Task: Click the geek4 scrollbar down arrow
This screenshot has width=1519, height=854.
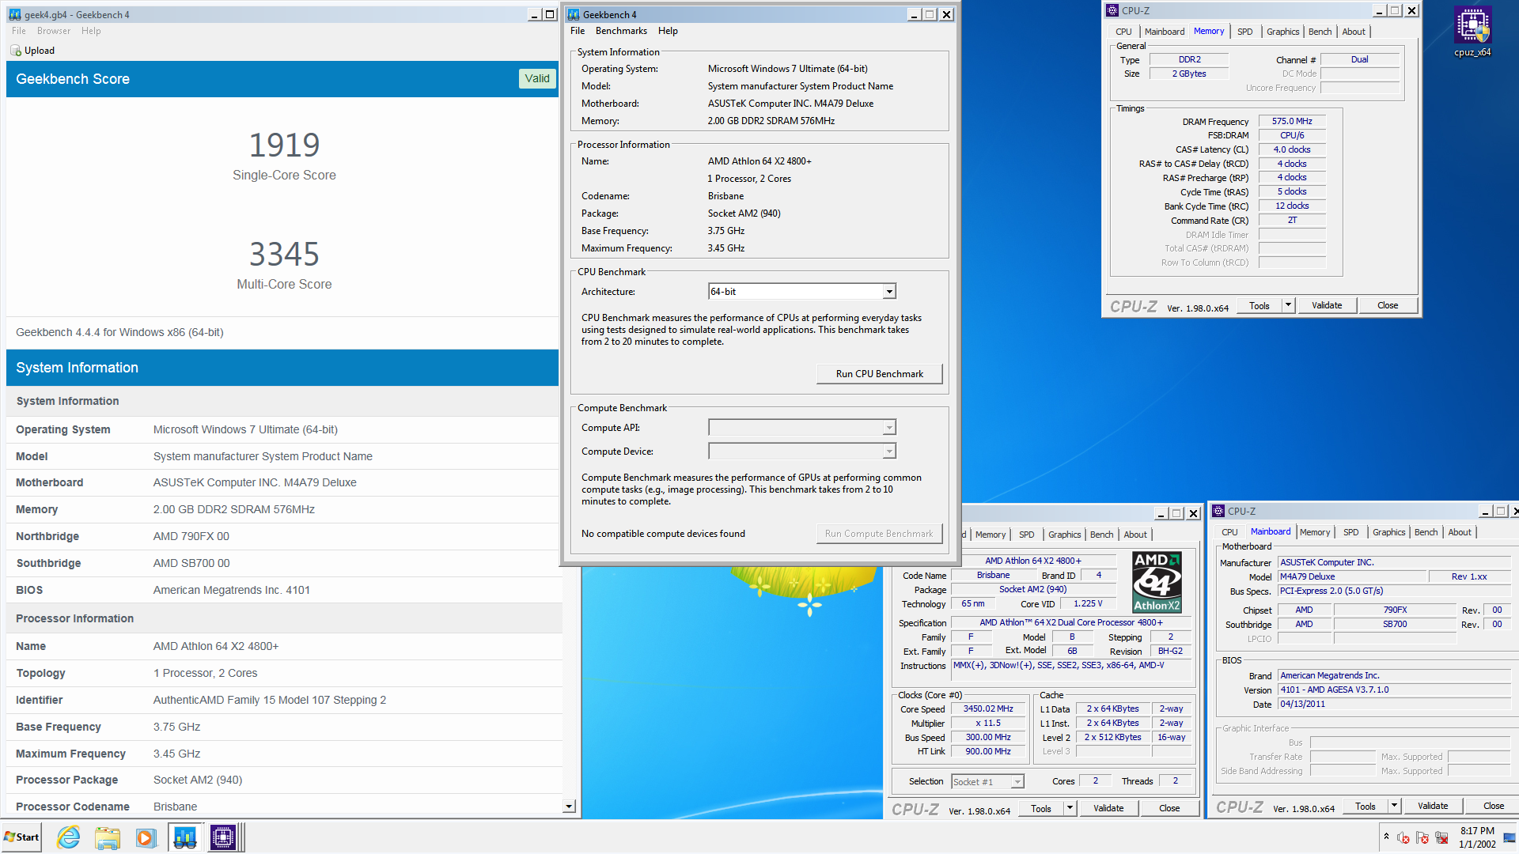Action: pos(569,807)
